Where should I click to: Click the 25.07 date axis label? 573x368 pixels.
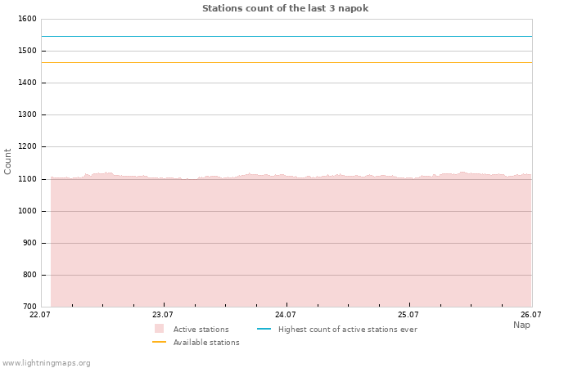[408, 315]
